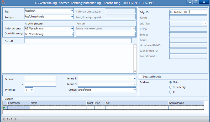
Task: Select Evidenz option Nein
Action: [171, 82]
